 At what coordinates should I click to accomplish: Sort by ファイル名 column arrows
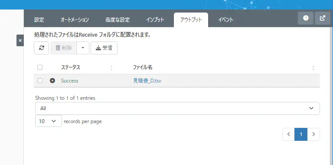(x=313, y=68)
